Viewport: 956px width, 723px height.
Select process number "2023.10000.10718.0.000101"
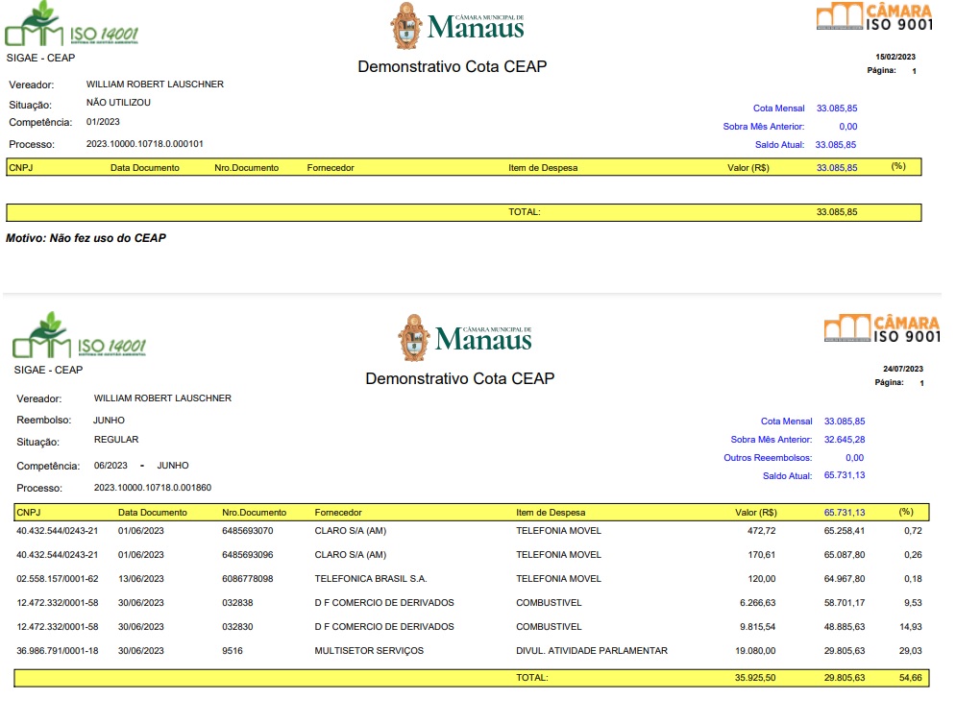click(x=144, y=144)
